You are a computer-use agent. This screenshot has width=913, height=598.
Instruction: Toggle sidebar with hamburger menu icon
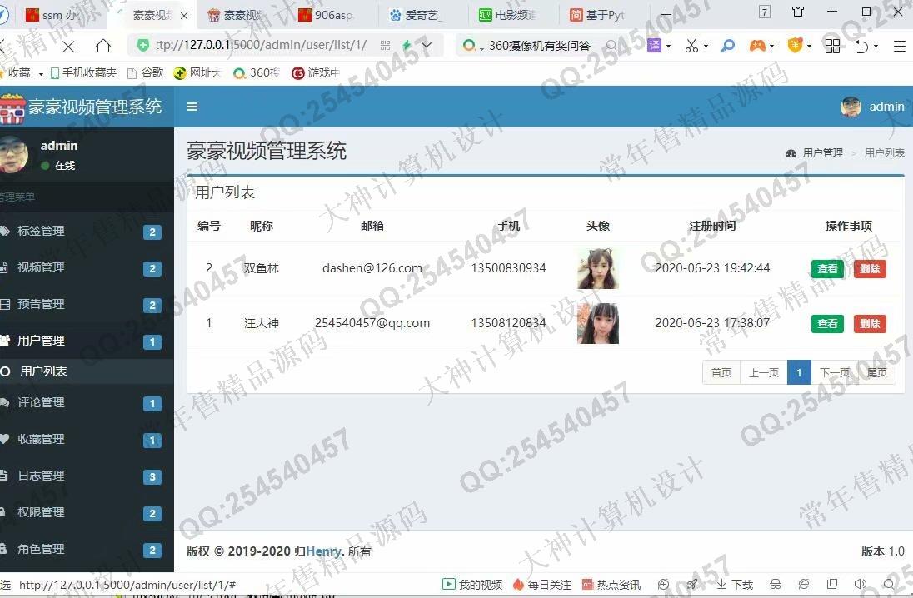point(192,107)
